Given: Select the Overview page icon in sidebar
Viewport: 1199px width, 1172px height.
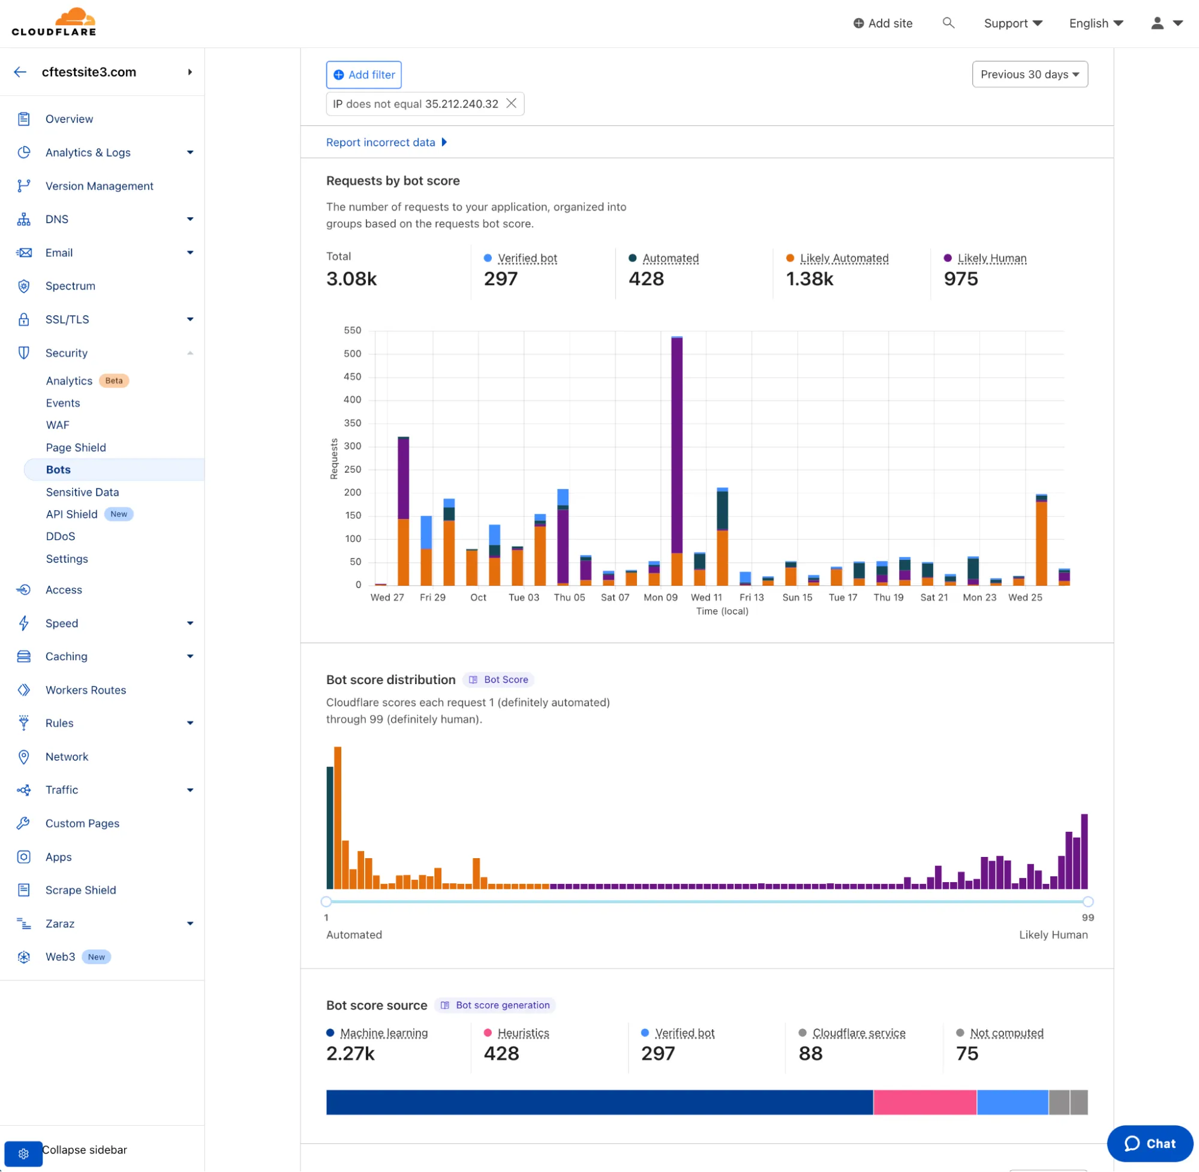Looking at the screenshot, I should pyautogui.click(x=23, y=119).
